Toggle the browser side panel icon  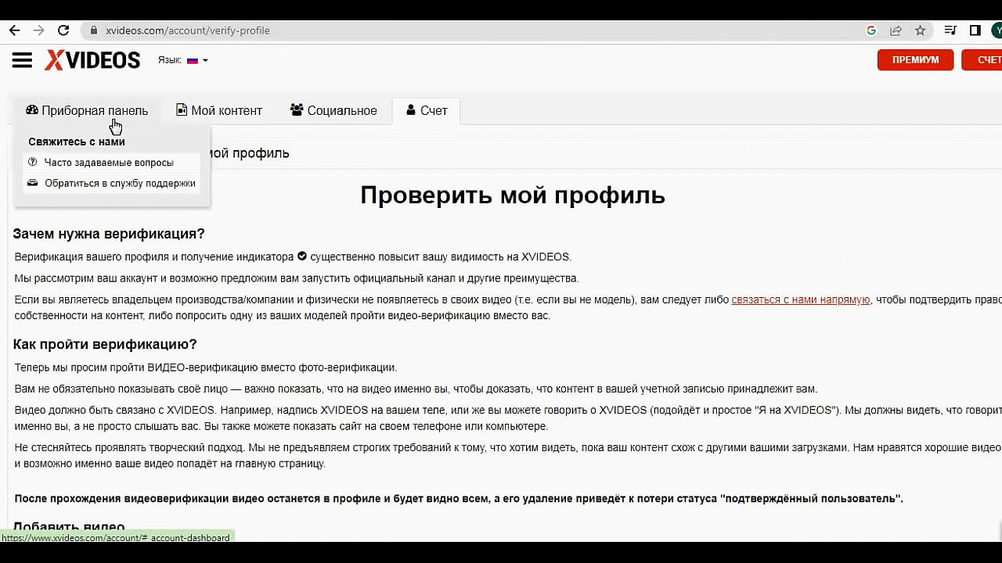click(975, 30)
